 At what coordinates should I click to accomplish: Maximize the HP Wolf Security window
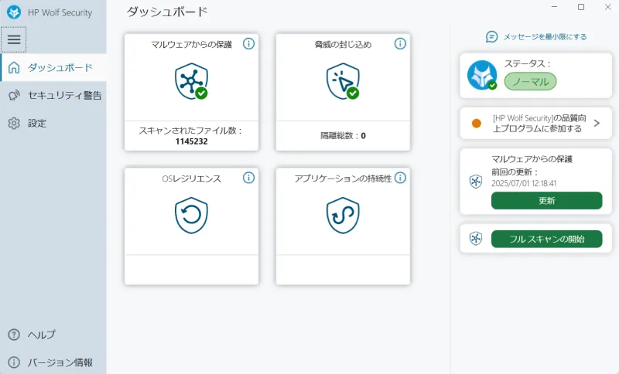click(581, 7)
